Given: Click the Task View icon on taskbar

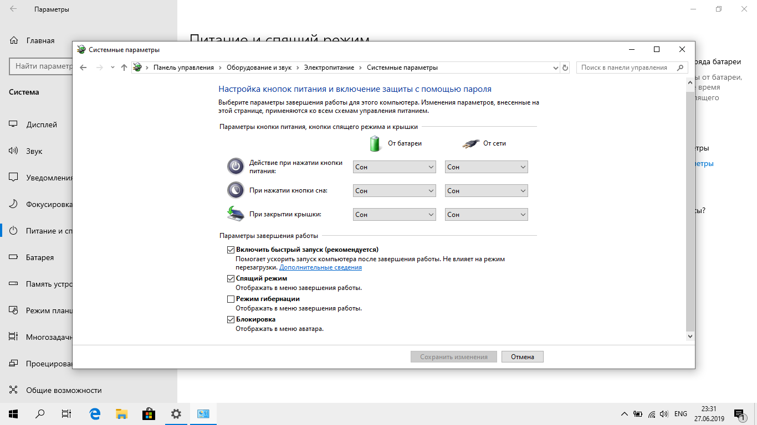Looking at the screenshot, I should click(67, 413).
